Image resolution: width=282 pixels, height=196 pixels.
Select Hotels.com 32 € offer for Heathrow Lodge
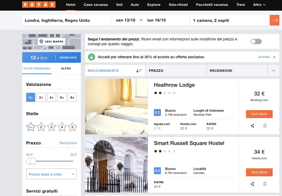[188, 126]
